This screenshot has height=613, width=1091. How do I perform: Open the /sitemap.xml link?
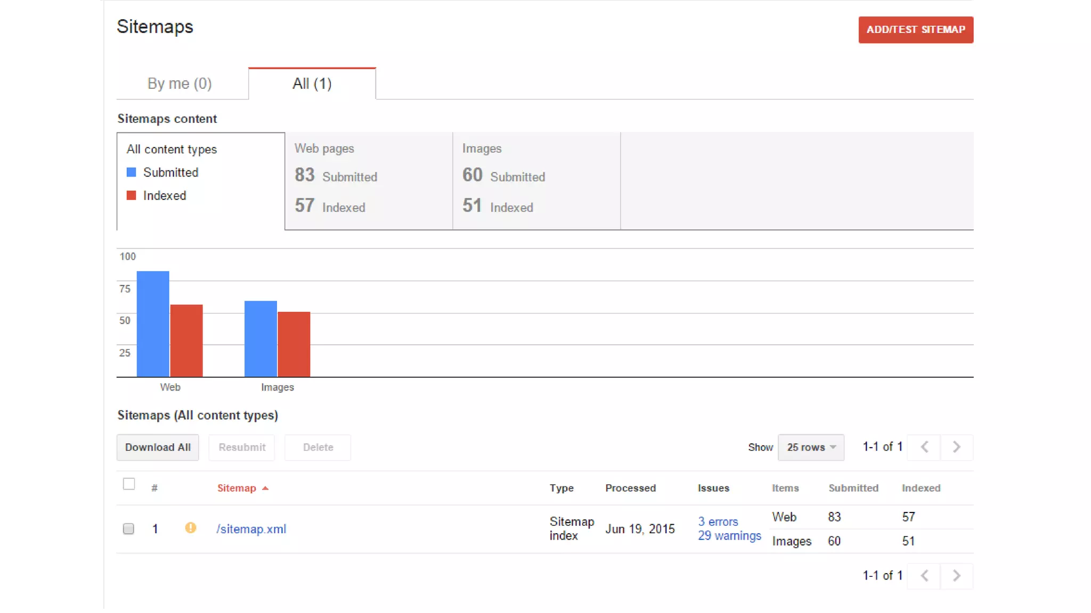[251, 529]
